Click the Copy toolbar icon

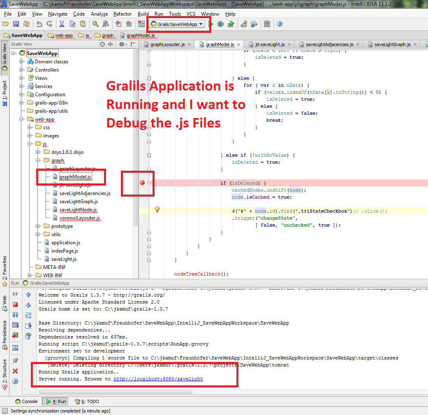coord(72,24)
